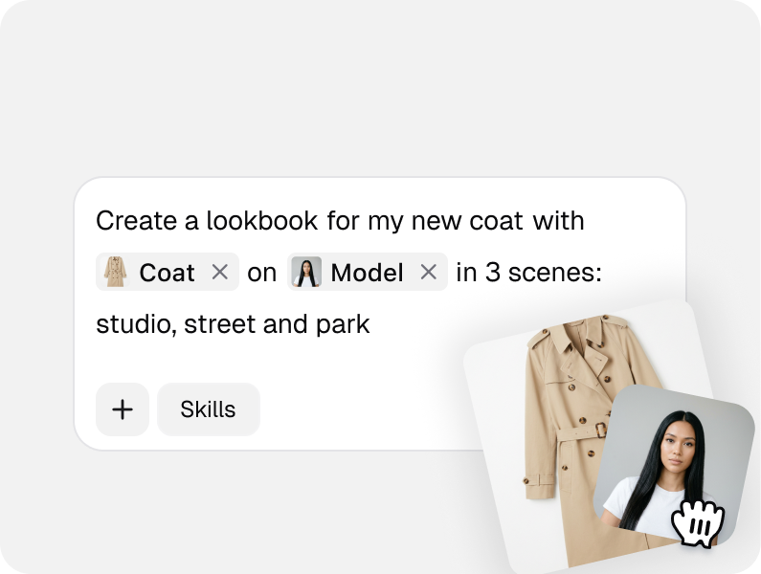Click the text 'in 3 scenes:'
761x574 pixels.
coord(529,273)
